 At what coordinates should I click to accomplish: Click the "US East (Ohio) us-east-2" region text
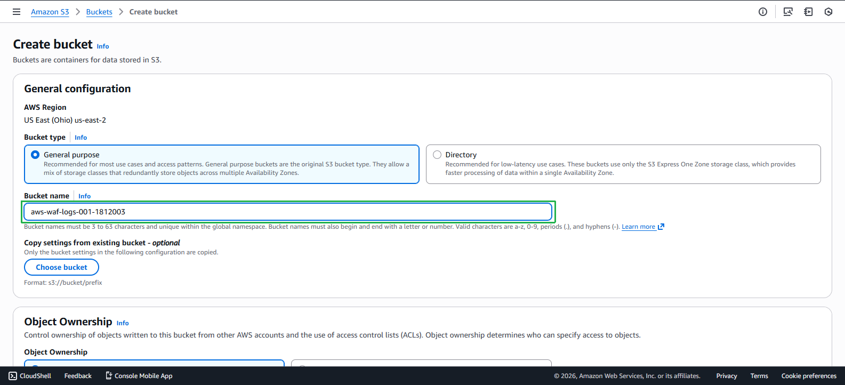(65, 120)
